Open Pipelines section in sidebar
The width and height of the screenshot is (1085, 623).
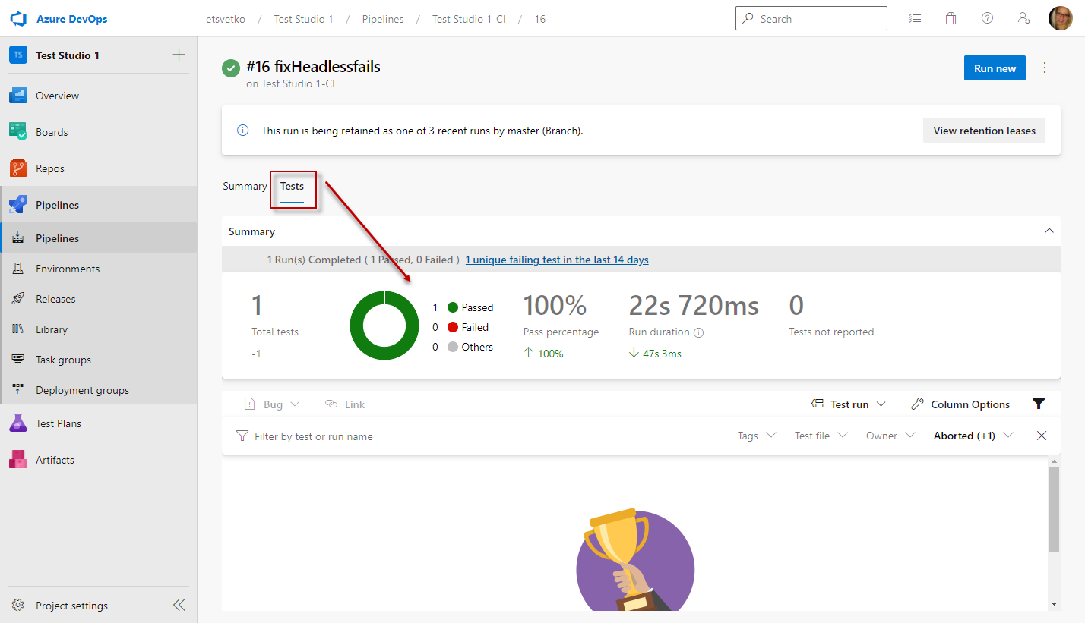[x=99, y=205]
